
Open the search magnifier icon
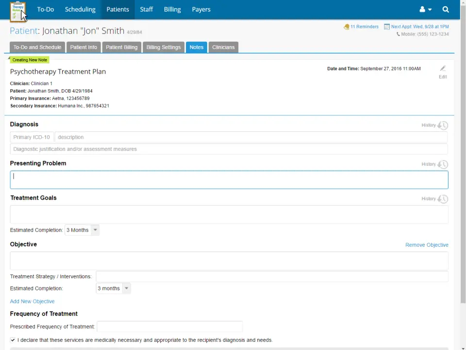pyautogui.click(x=445, y=9)
